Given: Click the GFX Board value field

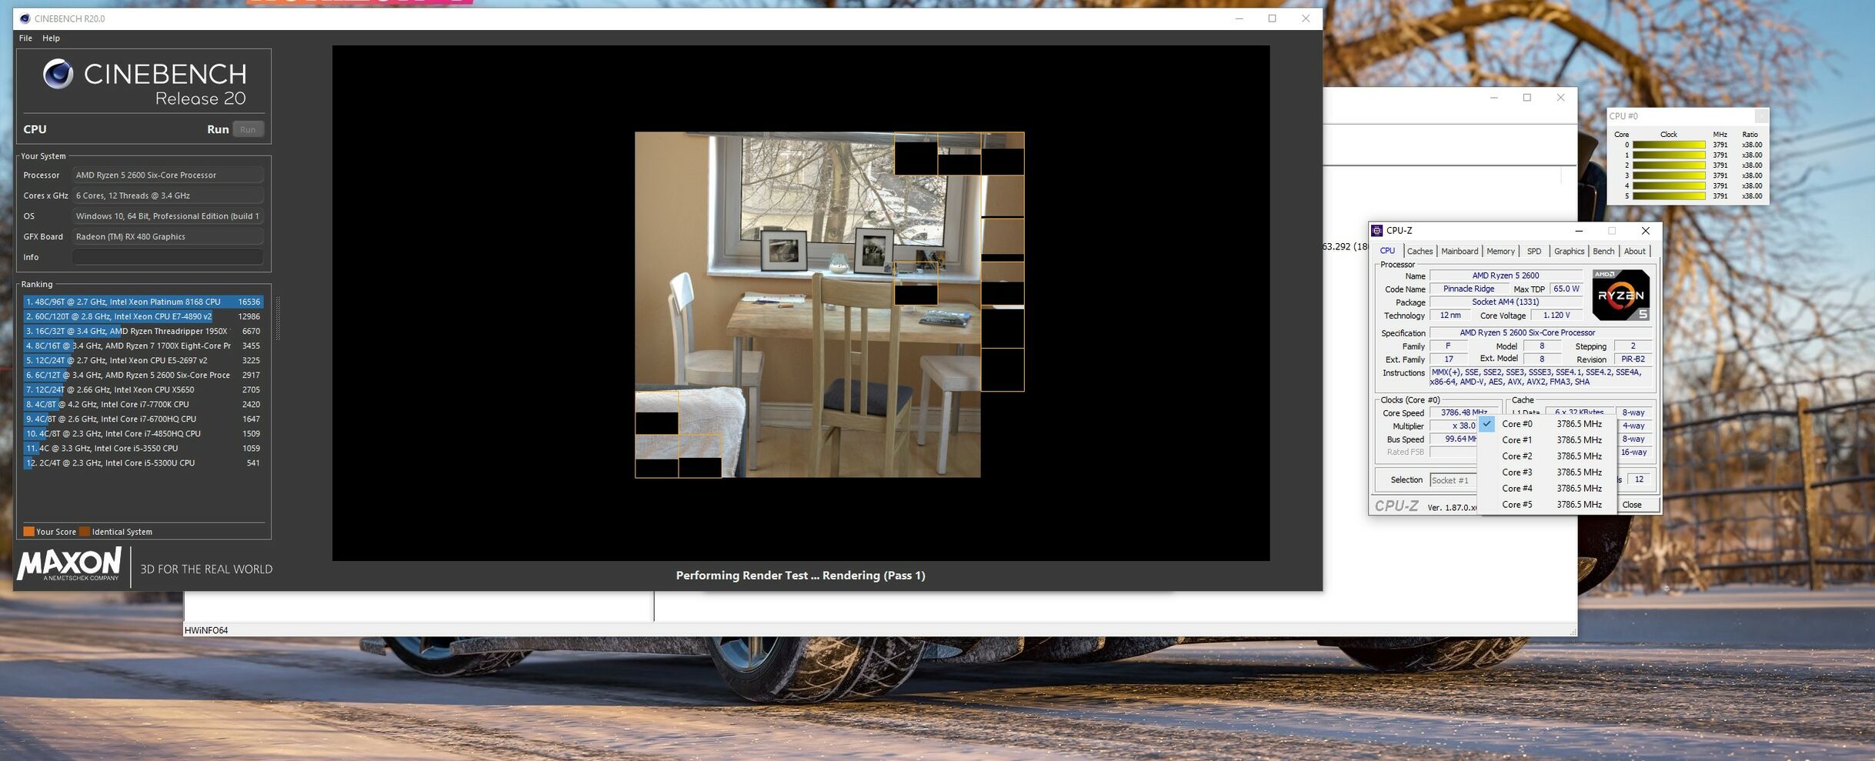Looking at the screenshot, I should 168,236.
